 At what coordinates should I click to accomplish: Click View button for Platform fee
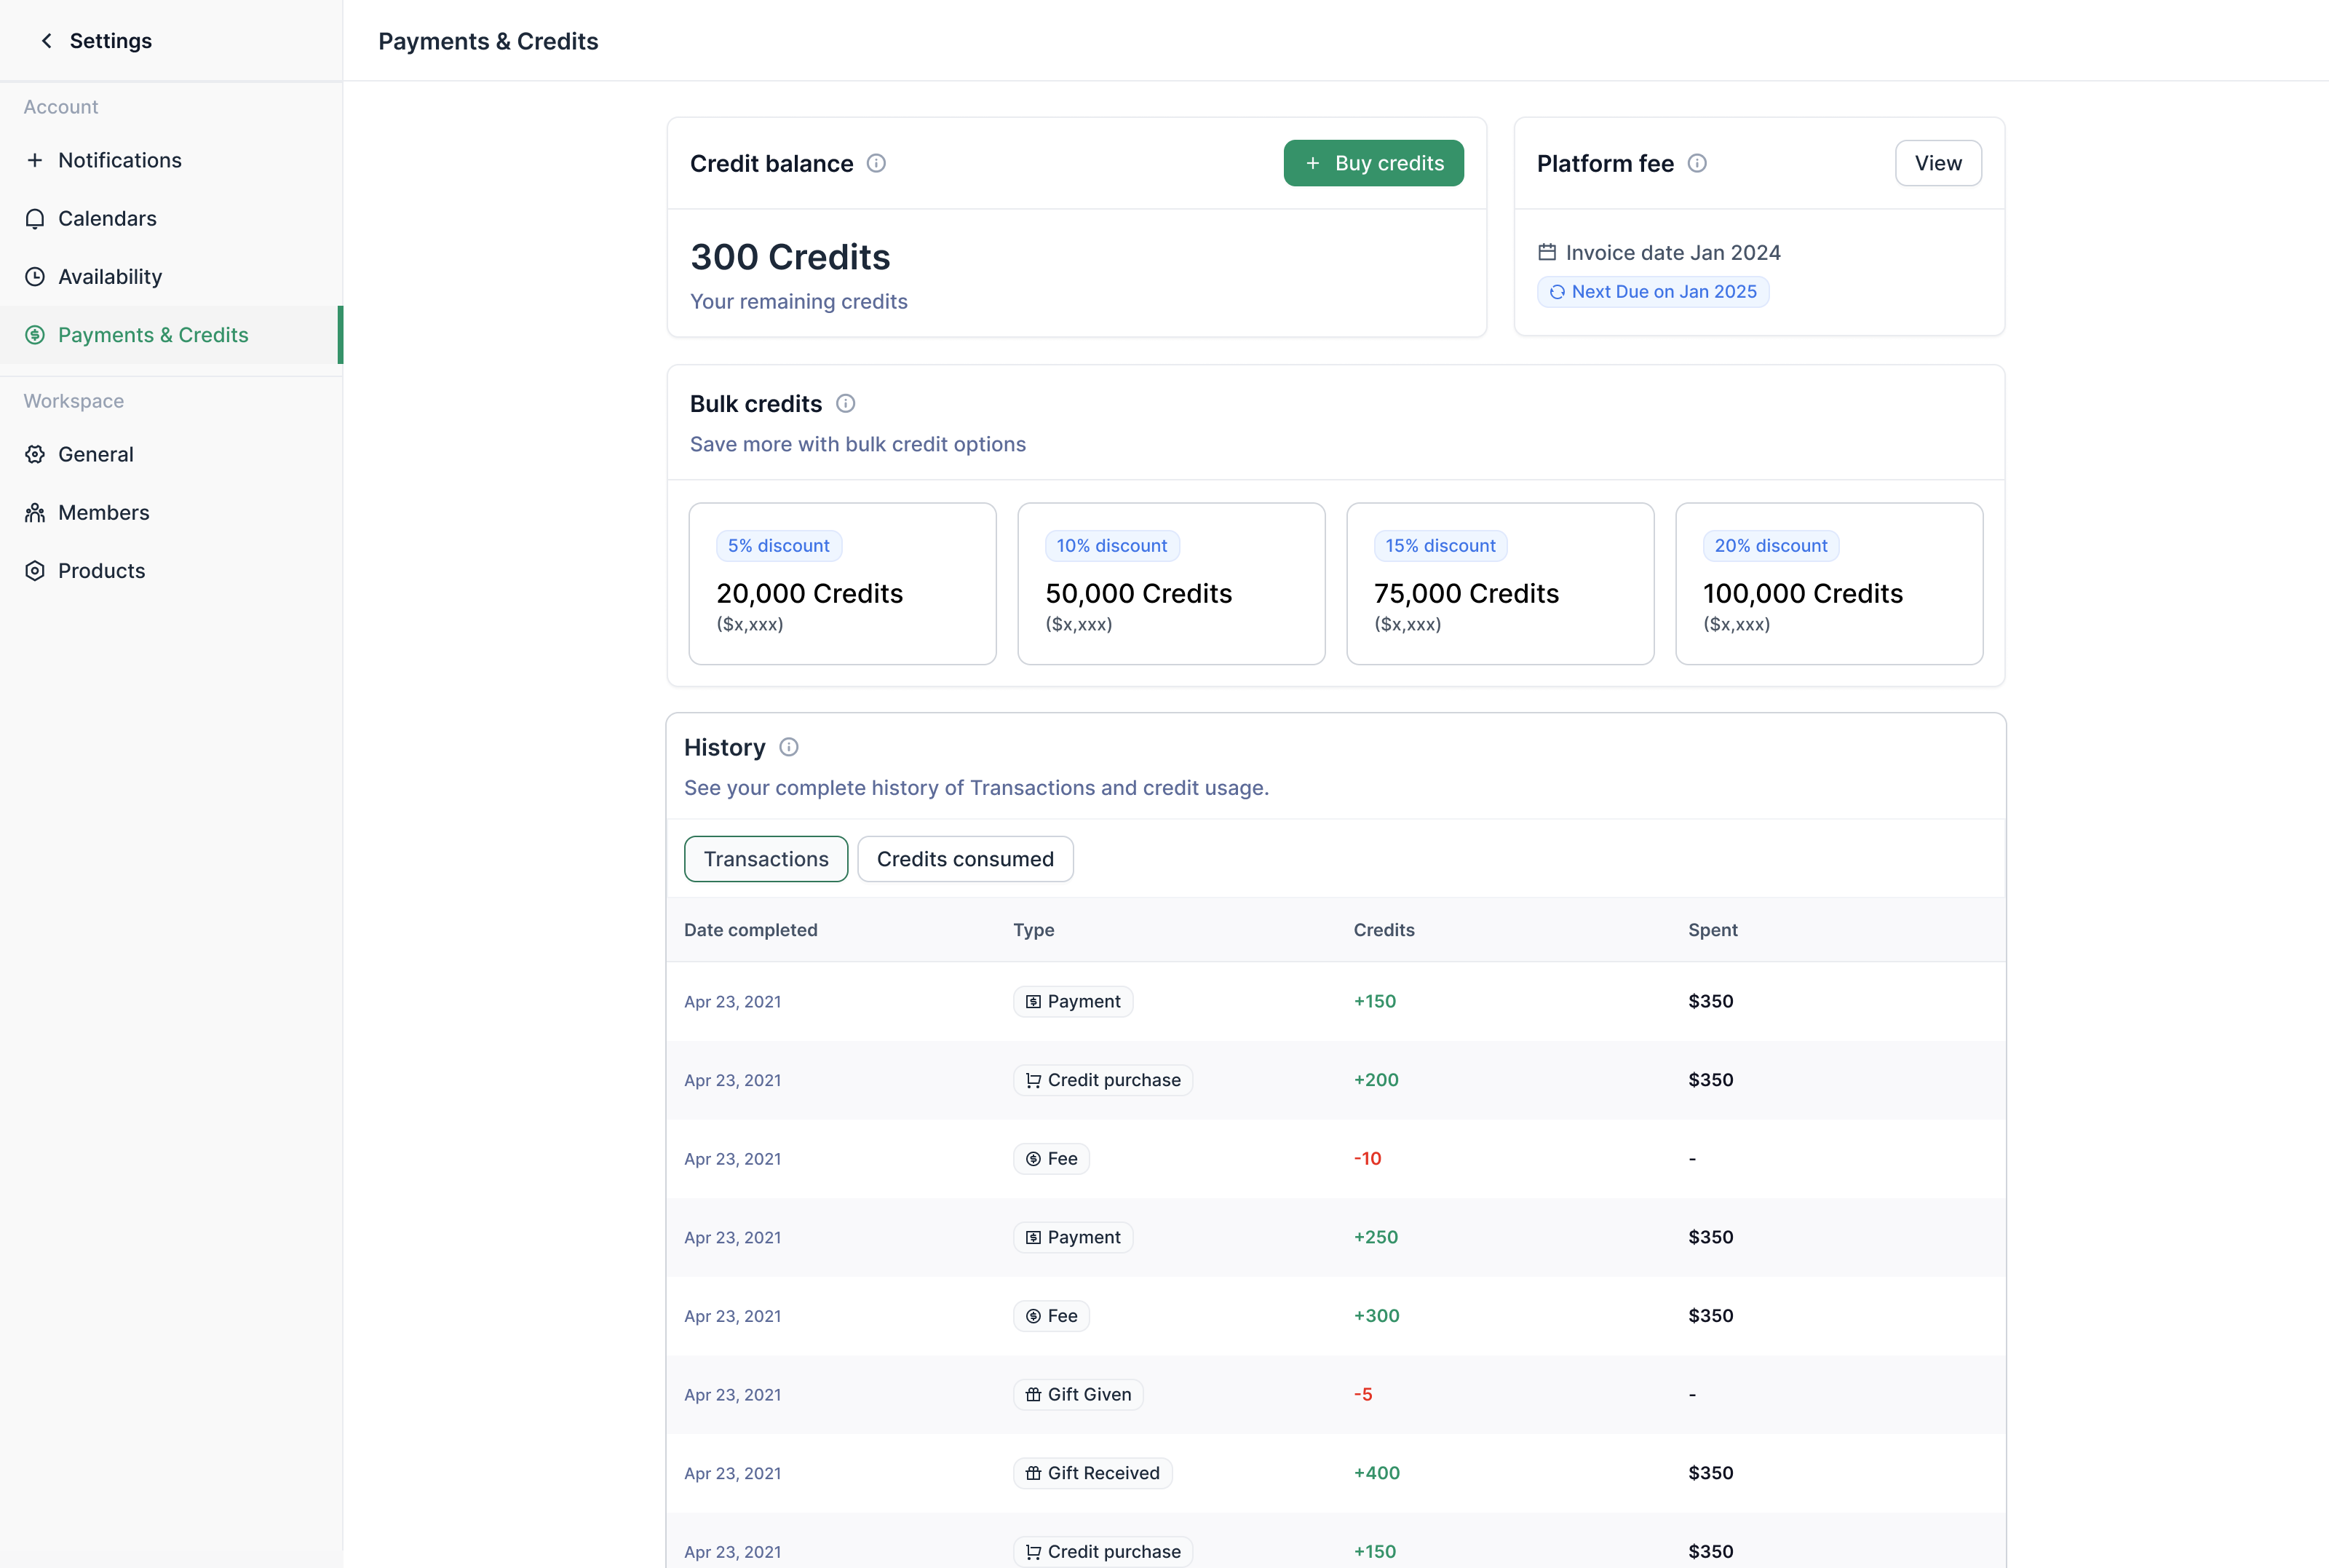pos(1937,163)
